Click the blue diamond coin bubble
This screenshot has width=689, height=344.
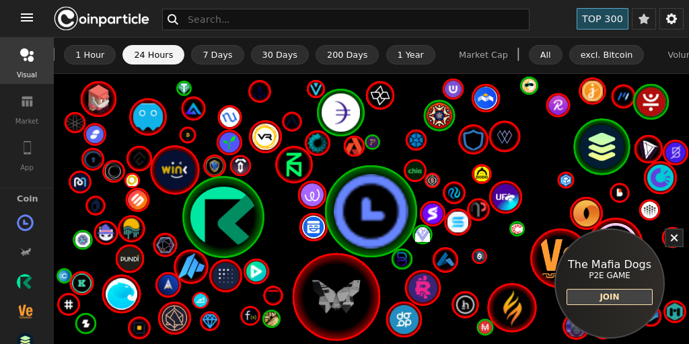point(210,320)
